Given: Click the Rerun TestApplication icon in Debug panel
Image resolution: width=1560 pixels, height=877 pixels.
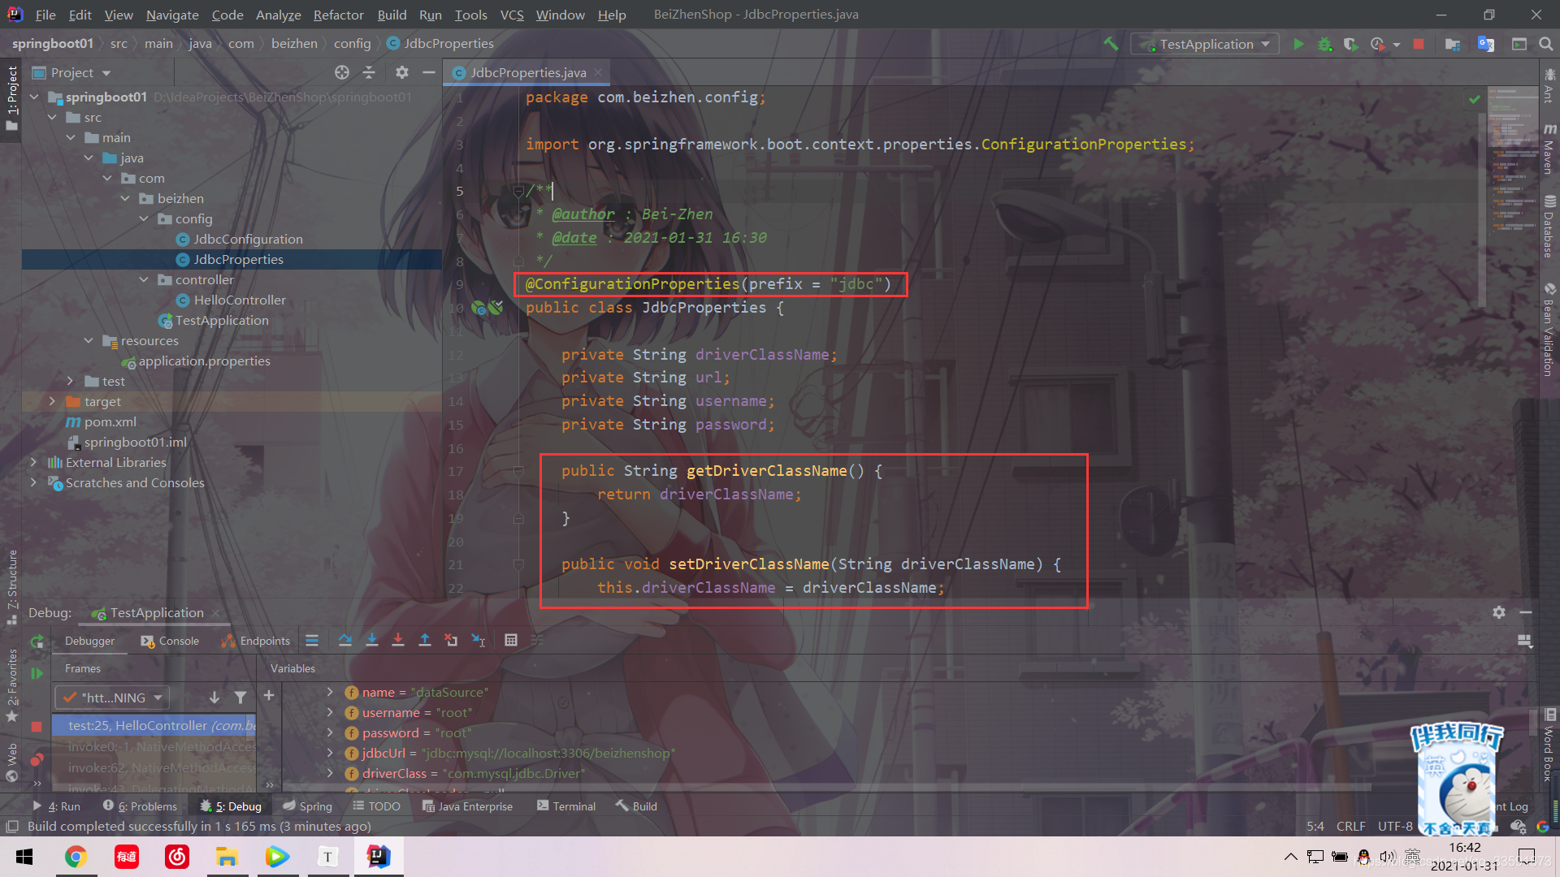Looking at the screenshot, I should click(37, 642).
